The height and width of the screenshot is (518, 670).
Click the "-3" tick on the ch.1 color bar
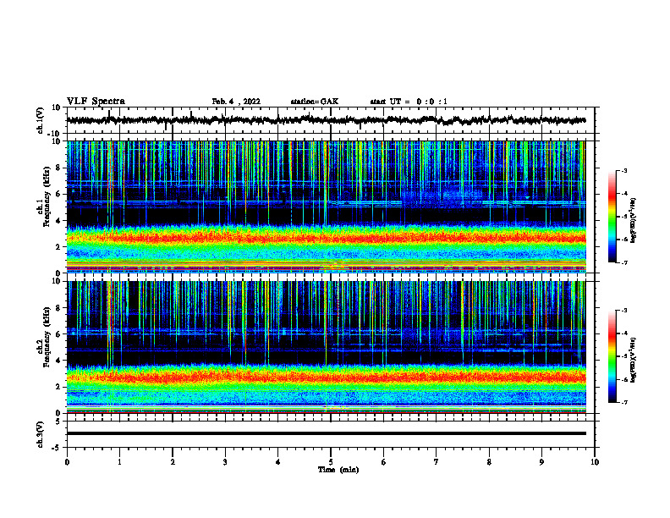click(624, 171)
